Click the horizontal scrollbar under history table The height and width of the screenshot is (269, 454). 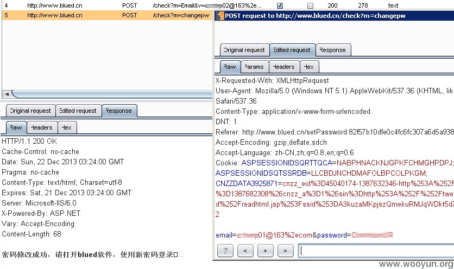pyautogui.click(x=113, y=94)
